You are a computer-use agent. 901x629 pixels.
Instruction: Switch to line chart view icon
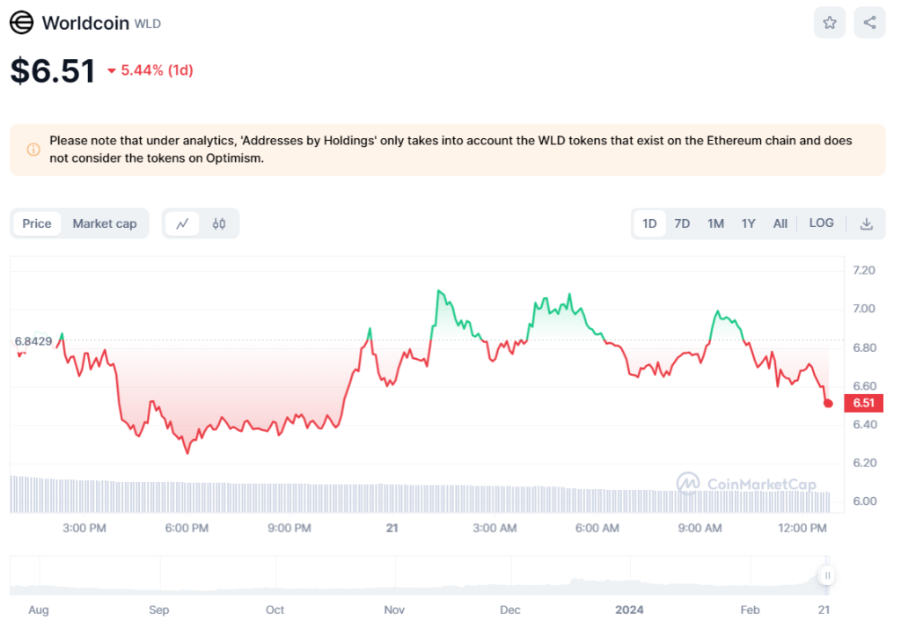point(182,223)
